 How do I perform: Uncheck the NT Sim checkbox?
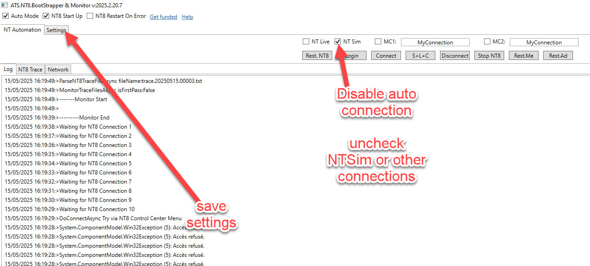tap(338, 42)
